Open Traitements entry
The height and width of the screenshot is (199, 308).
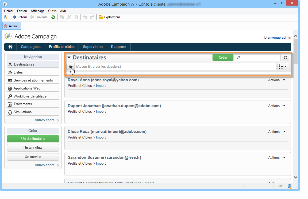tap(33, 104)
